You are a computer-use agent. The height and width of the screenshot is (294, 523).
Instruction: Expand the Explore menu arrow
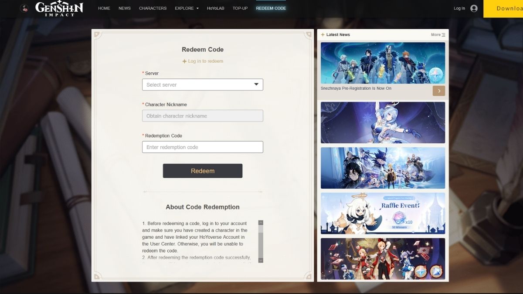[197, 9]
